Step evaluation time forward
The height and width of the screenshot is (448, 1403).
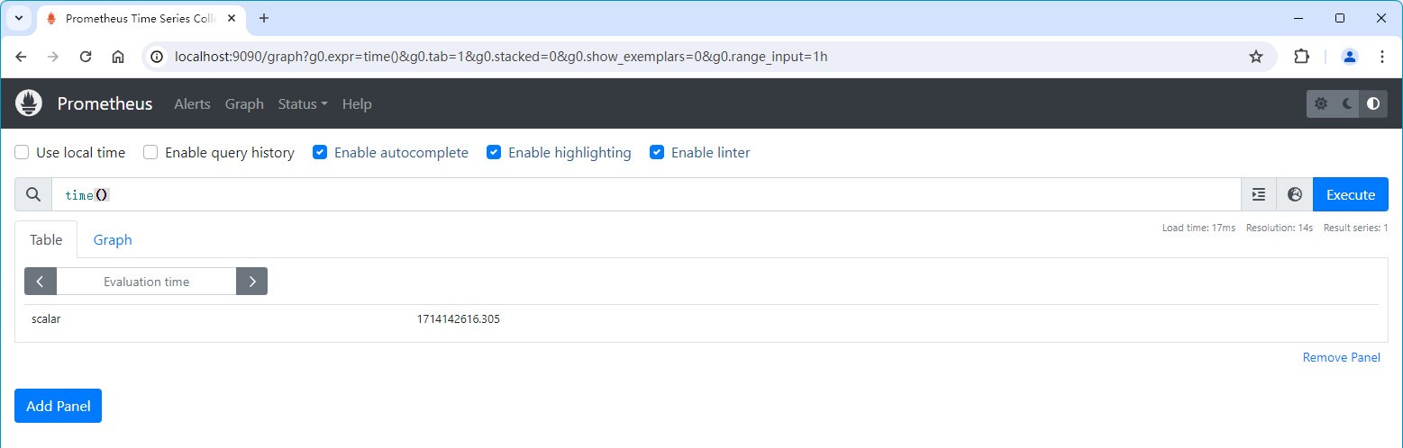[251, 282]
